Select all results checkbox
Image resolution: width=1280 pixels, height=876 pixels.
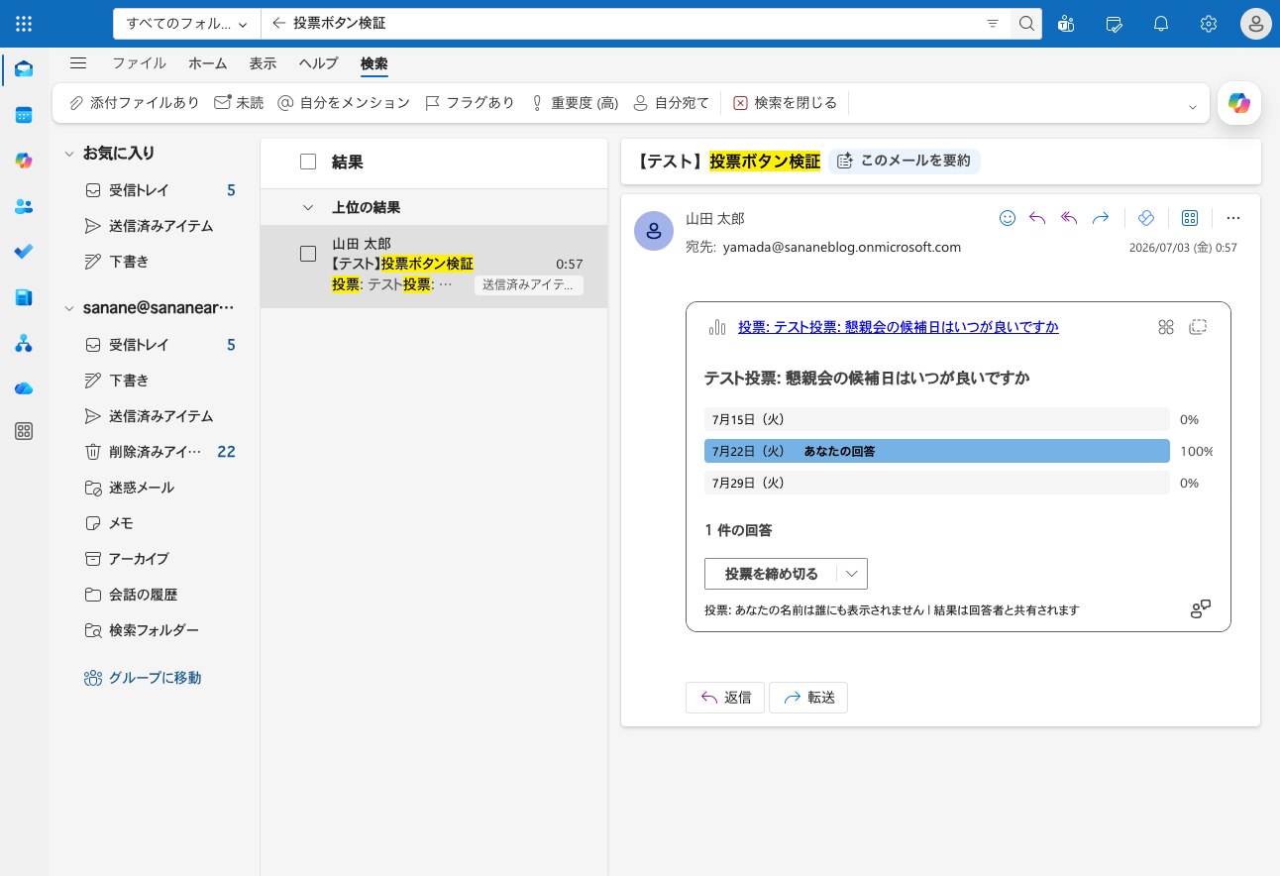pos(308,162)
